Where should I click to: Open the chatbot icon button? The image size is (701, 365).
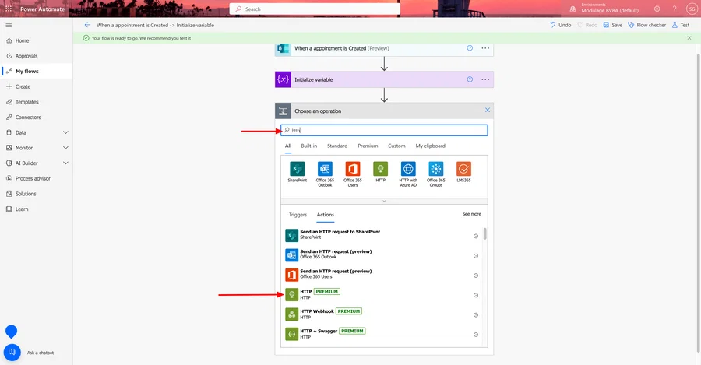(x=12, y=352)
